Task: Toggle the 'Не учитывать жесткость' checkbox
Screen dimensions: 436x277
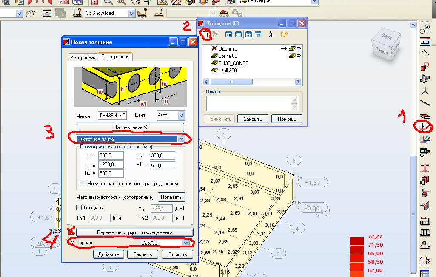Action: (83, 184)
